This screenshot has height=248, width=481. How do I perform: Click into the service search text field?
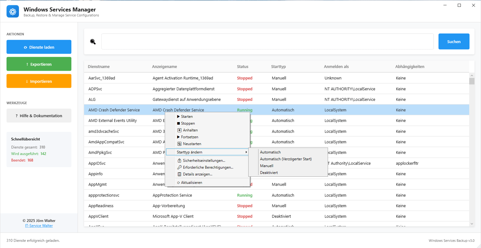pos(267,42)
